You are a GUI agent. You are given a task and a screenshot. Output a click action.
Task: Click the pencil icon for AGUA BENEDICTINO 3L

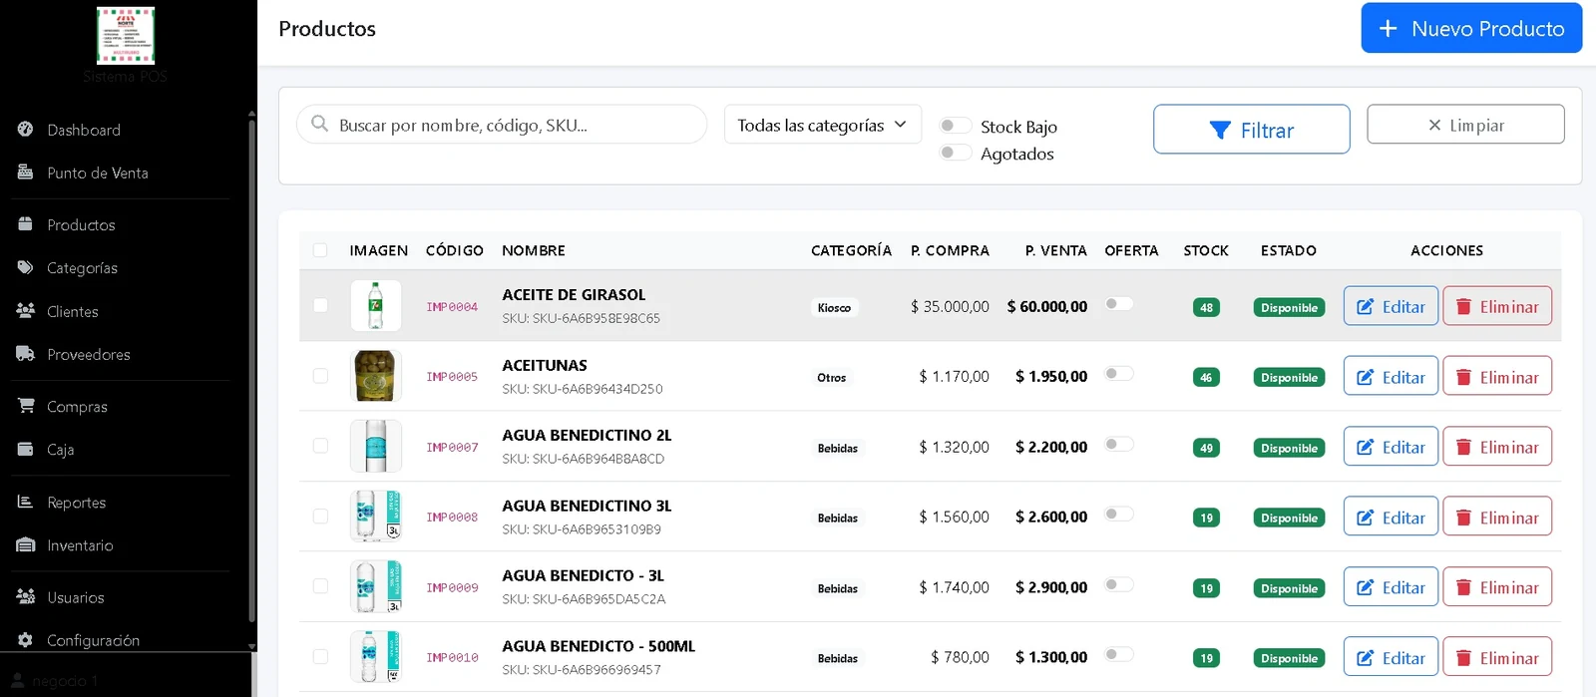click(x=1365, y=518)
